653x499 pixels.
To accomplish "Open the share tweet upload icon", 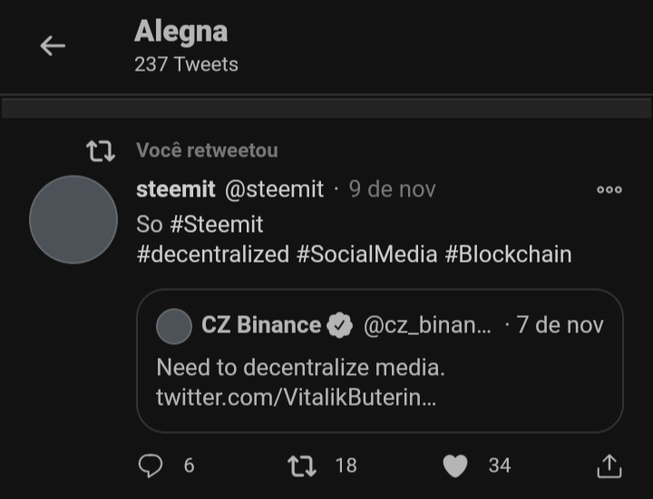I will [x=609, y=465].
